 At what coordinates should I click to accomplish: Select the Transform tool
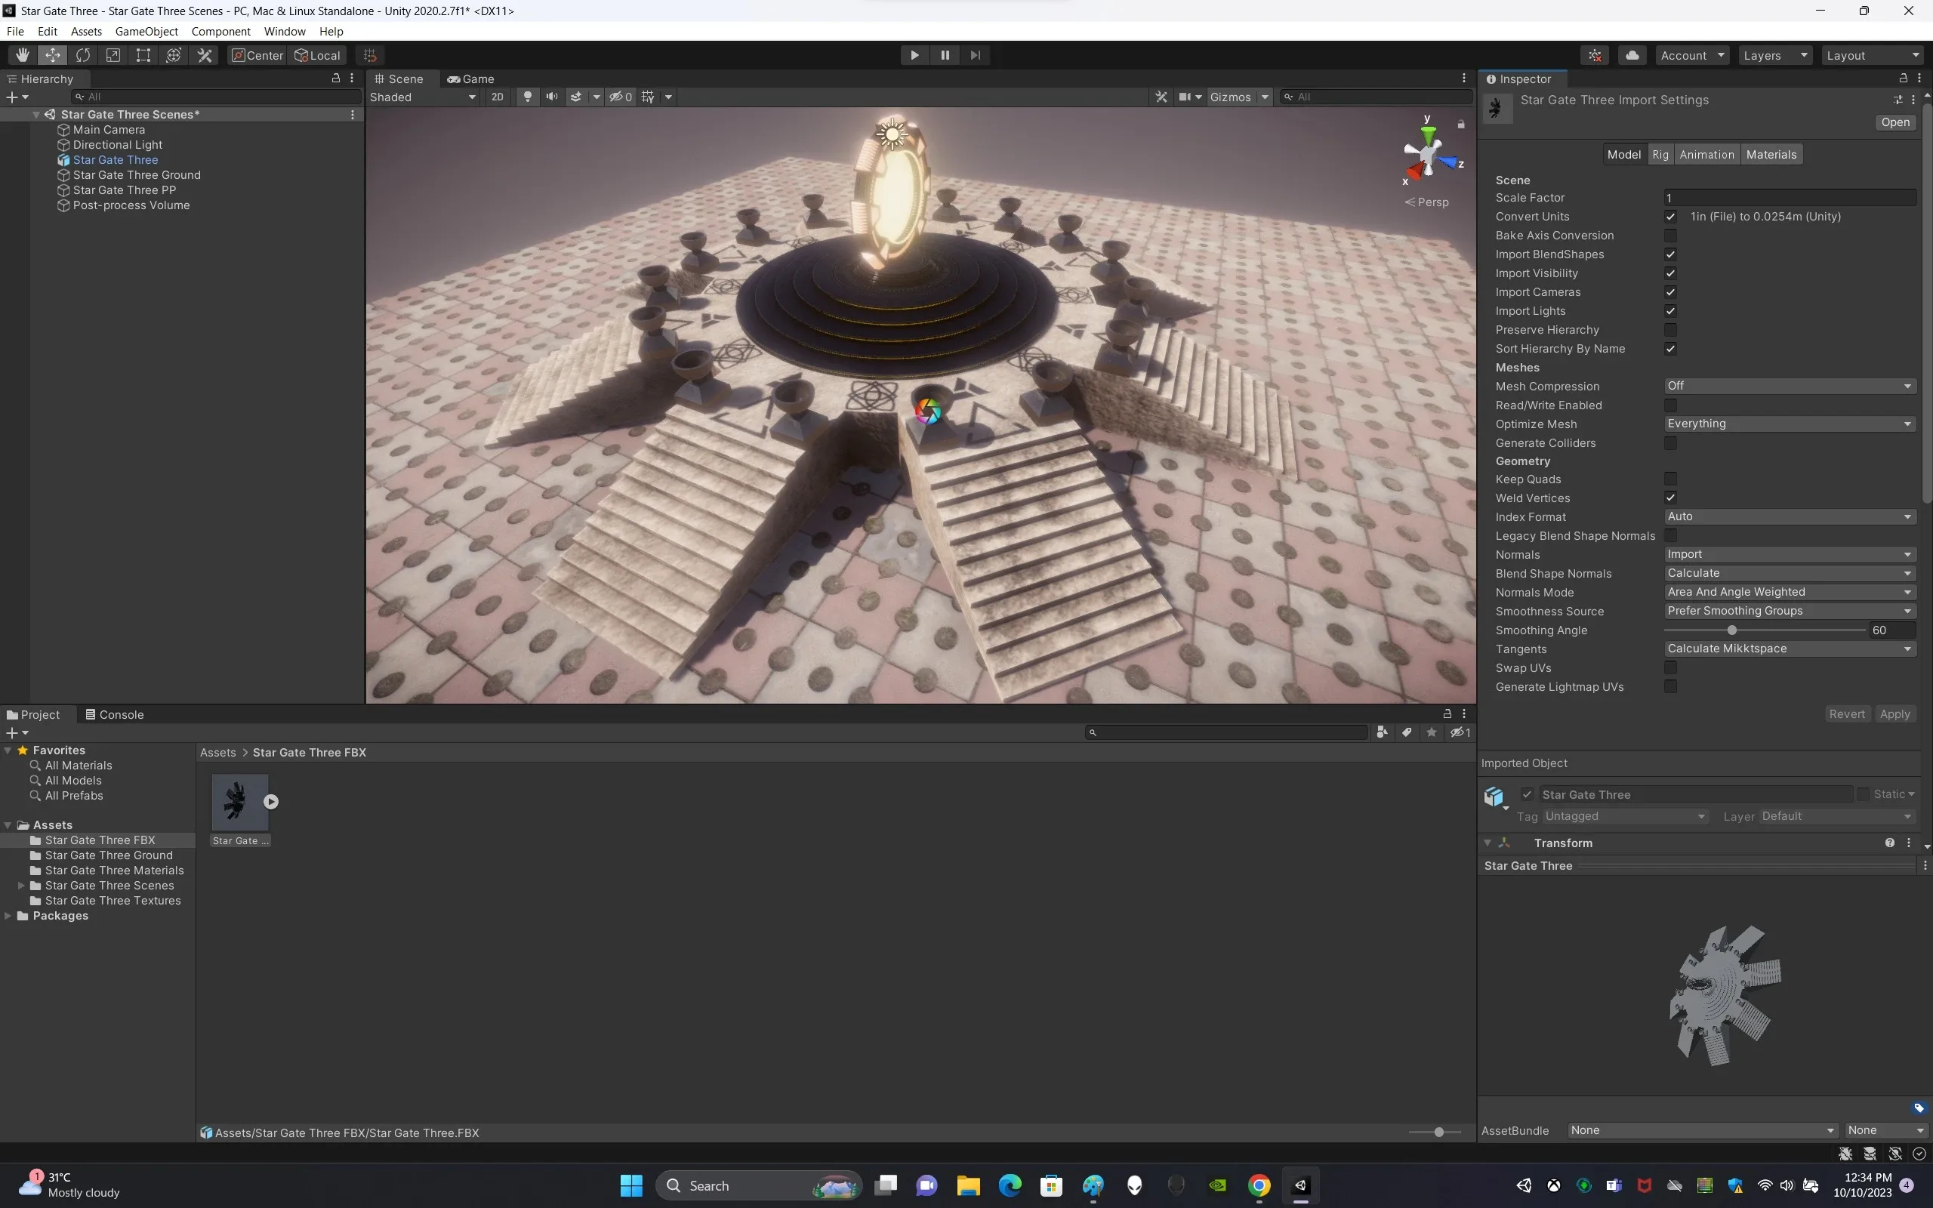tap(174, 55)
